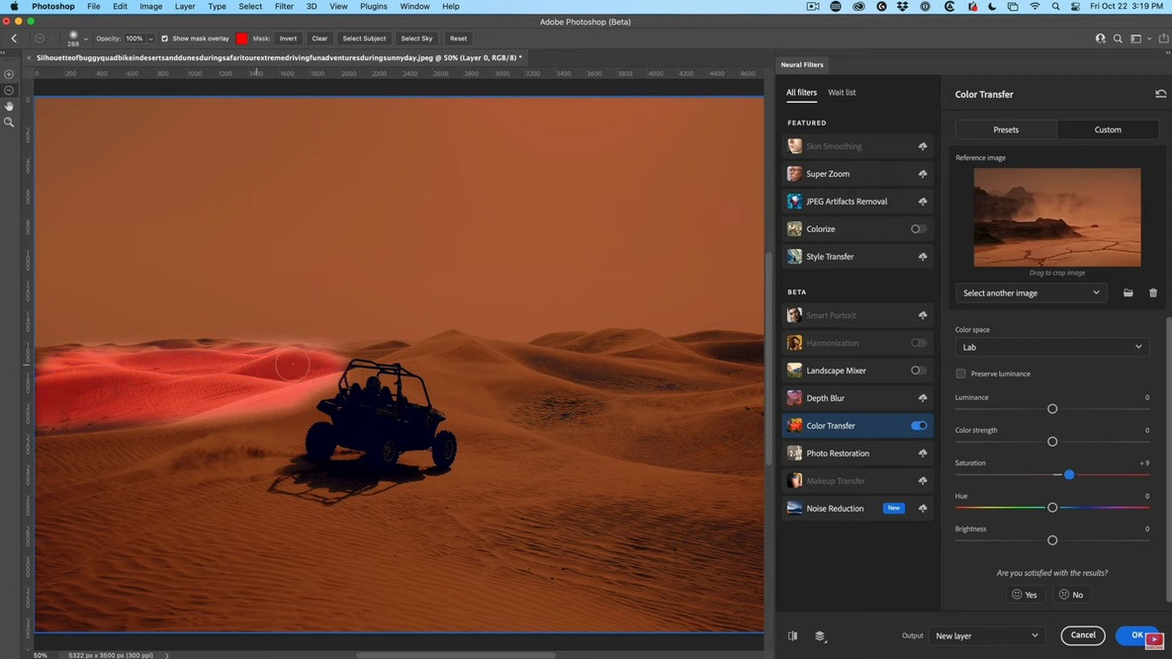
Task: Select the Hand tool in the toolbar
Action: coord(9,106)
